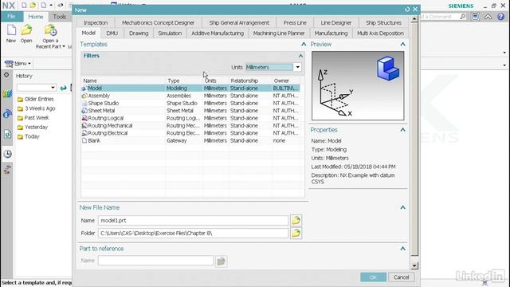Click the Folder path input field
This screenshot has height=287, width=510.
(193, 233)
